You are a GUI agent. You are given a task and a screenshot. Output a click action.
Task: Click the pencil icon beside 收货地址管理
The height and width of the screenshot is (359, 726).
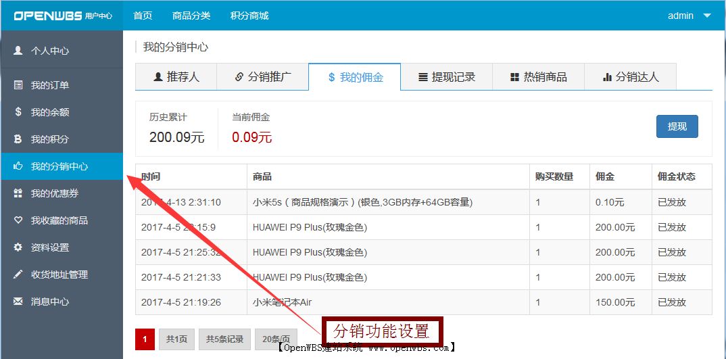[18, 274]
